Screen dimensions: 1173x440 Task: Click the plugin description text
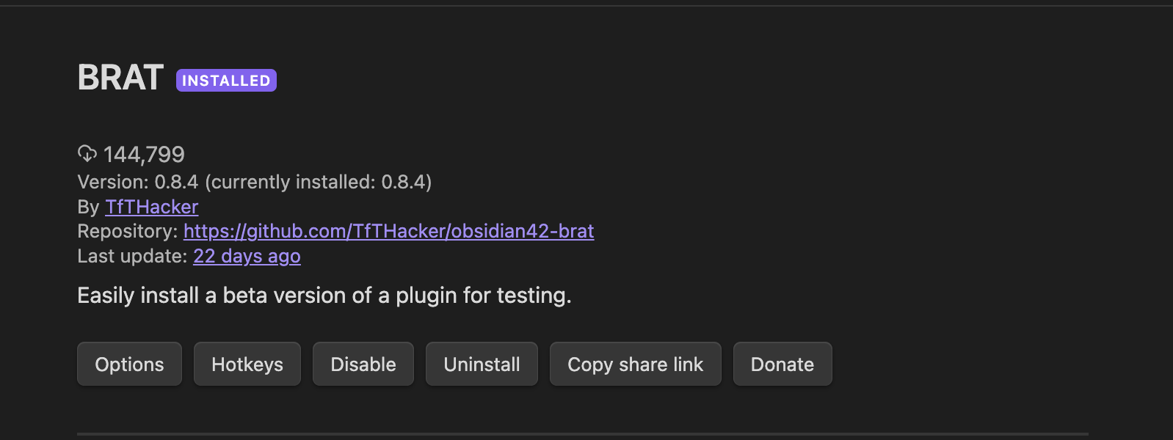point(324,295)
